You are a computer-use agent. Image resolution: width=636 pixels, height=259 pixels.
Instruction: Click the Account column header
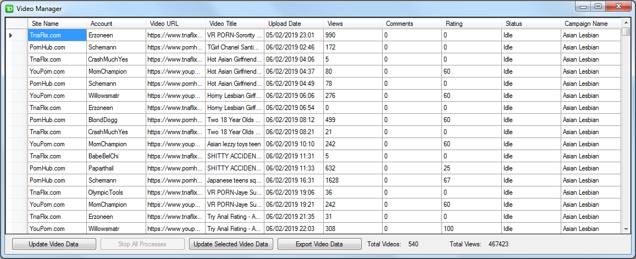click(x=116, y=24)
